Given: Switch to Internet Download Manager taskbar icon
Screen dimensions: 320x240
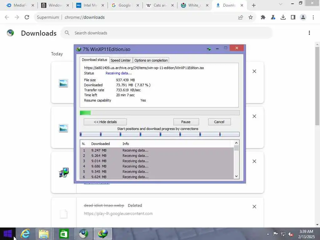Looking at the screenshot, I should click(102, 234).
